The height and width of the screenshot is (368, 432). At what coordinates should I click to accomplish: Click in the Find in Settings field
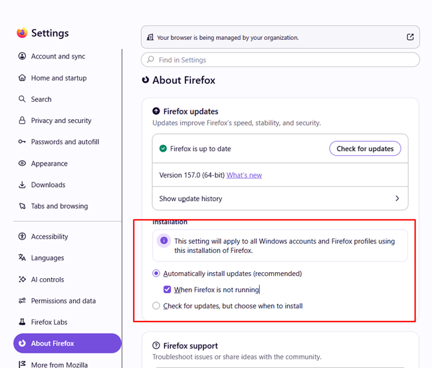tap(280, 60)
